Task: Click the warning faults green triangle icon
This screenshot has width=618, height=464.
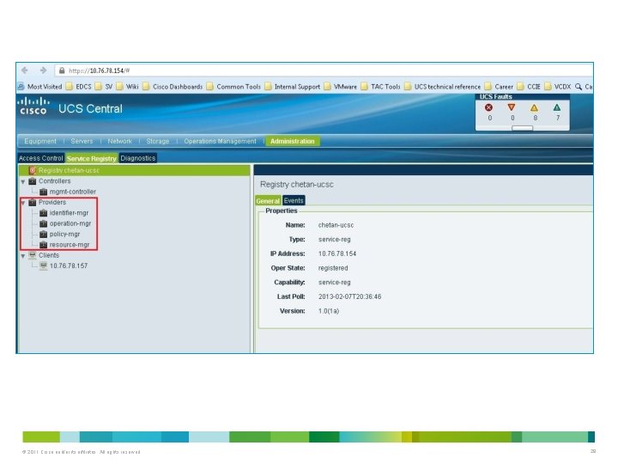Action: 557,107
